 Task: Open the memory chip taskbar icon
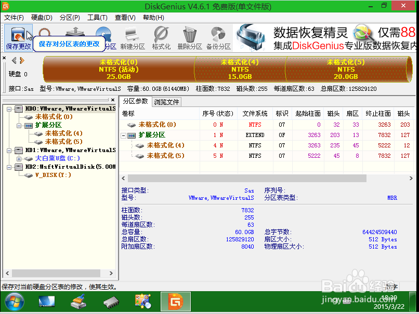click(111, 302)
